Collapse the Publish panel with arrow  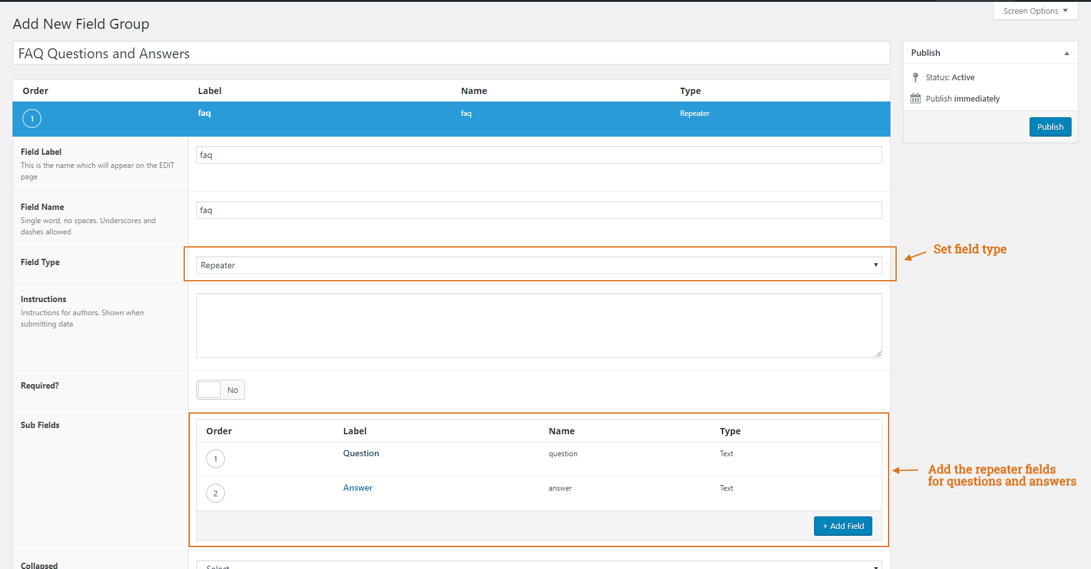click(x=1067, y=53)
